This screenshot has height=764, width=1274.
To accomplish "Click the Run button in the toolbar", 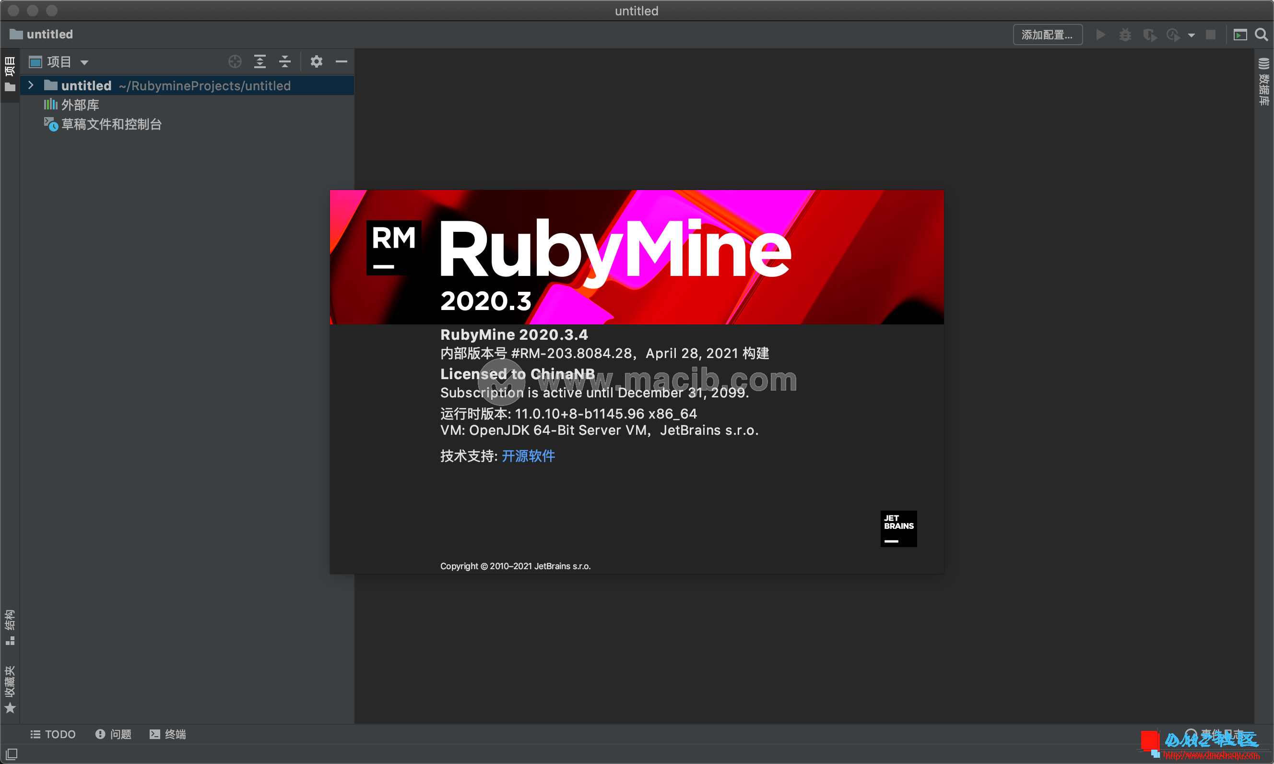I will pos(1101,35).
